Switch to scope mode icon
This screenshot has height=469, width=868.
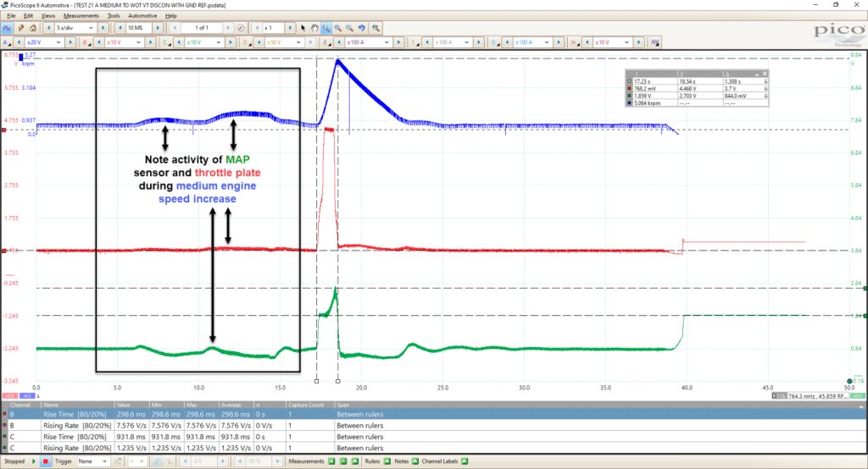pos(7,28)
